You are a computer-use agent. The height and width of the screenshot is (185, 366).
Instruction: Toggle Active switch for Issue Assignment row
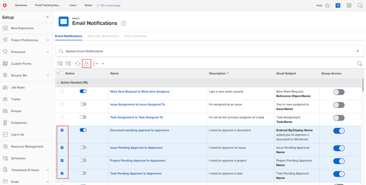(83, 104)
